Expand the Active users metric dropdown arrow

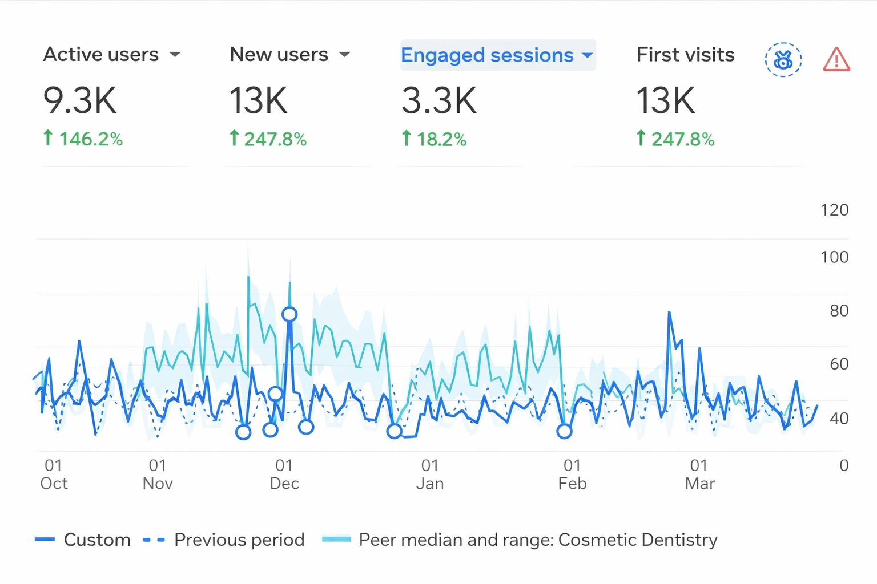[175, 55]
